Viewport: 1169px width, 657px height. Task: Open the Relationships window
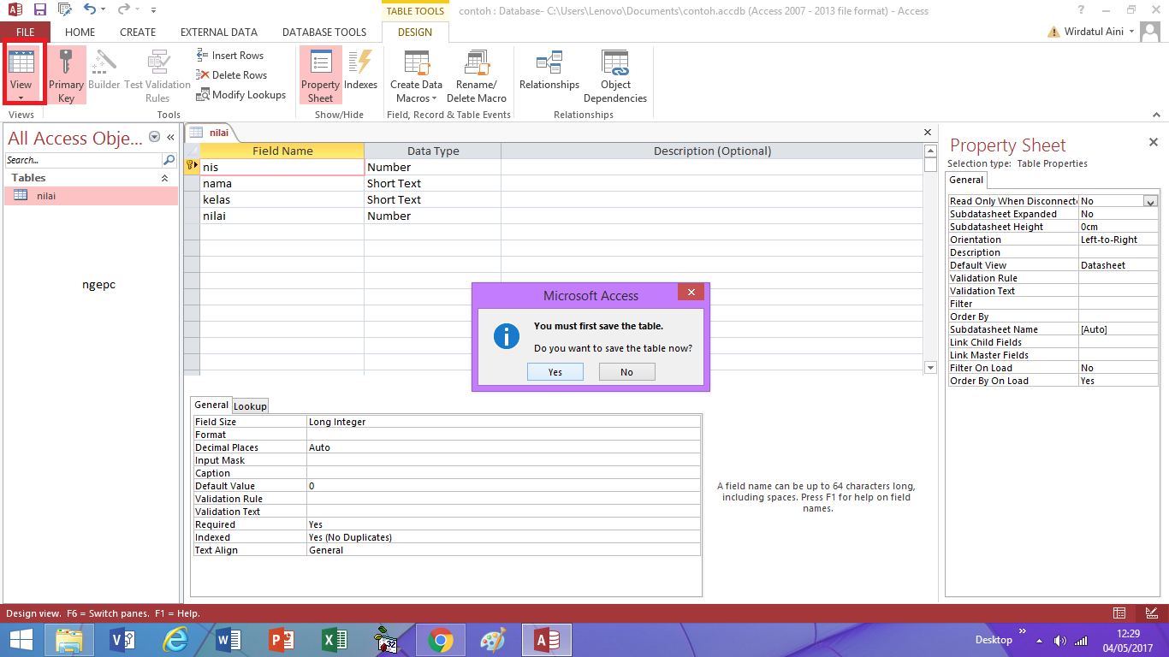click(549, 74)
